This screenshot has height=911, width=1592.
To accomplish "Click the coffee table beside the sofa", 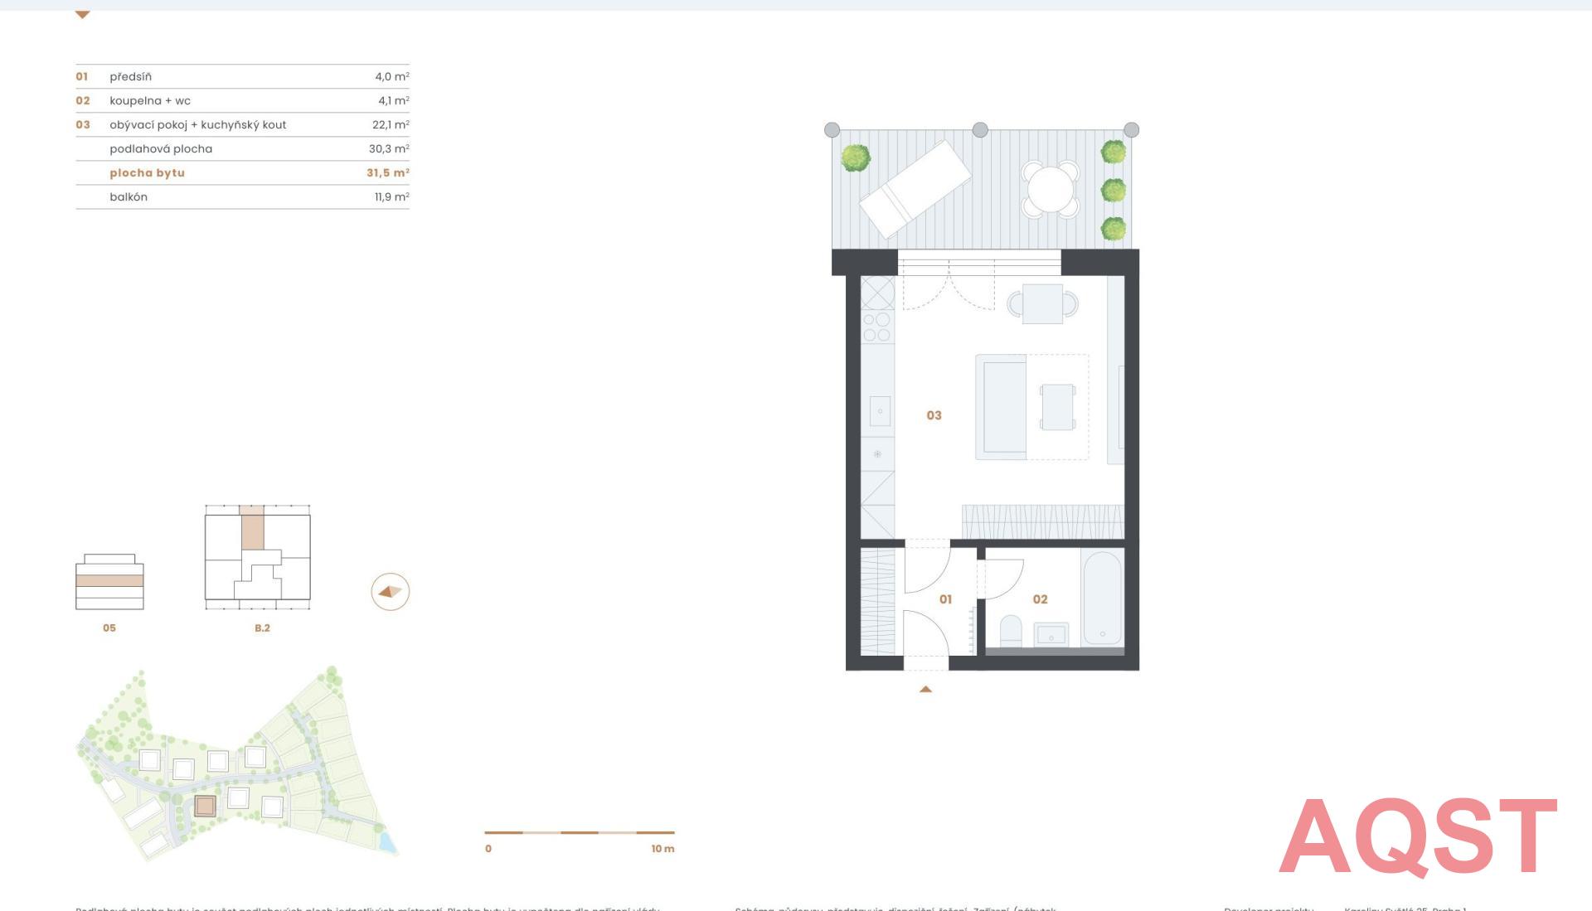I will [x=1058, y=407].
